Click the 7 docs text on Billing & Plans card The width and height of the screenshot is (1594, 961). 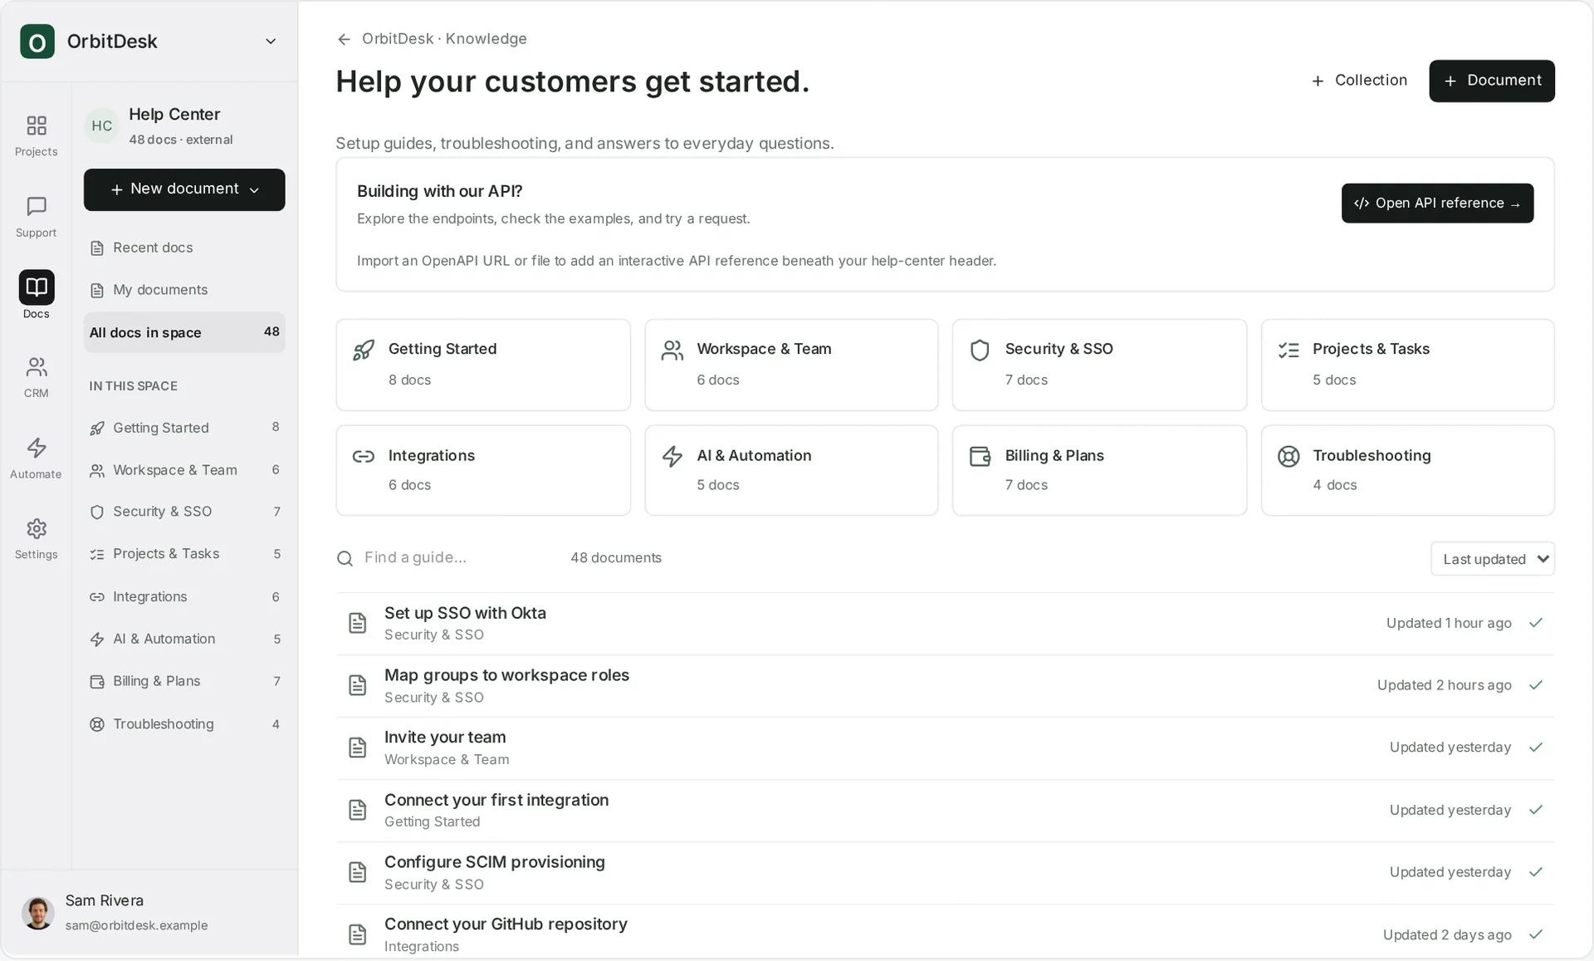pyautogui.click(x=1026, y=485)
